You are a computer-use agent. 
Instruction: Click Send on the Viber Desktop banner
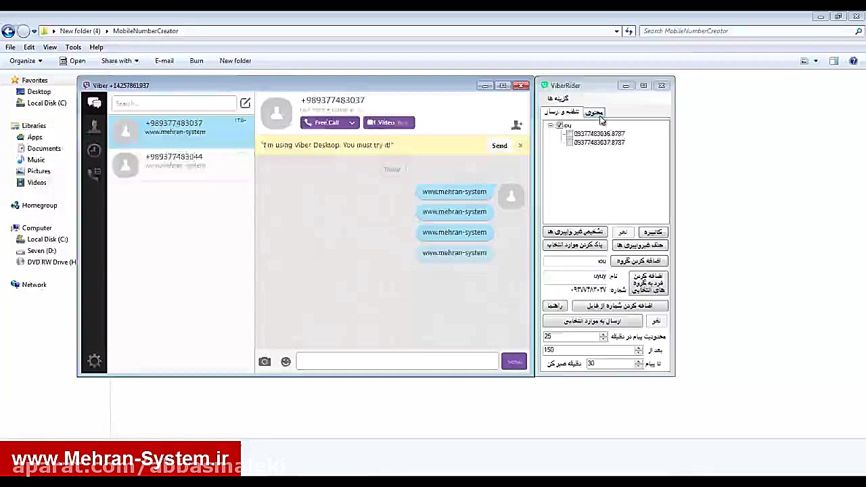(499, 145)
